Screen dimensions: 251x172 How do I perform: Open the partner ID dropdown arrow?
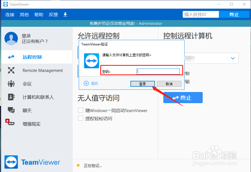pos(233,58)
